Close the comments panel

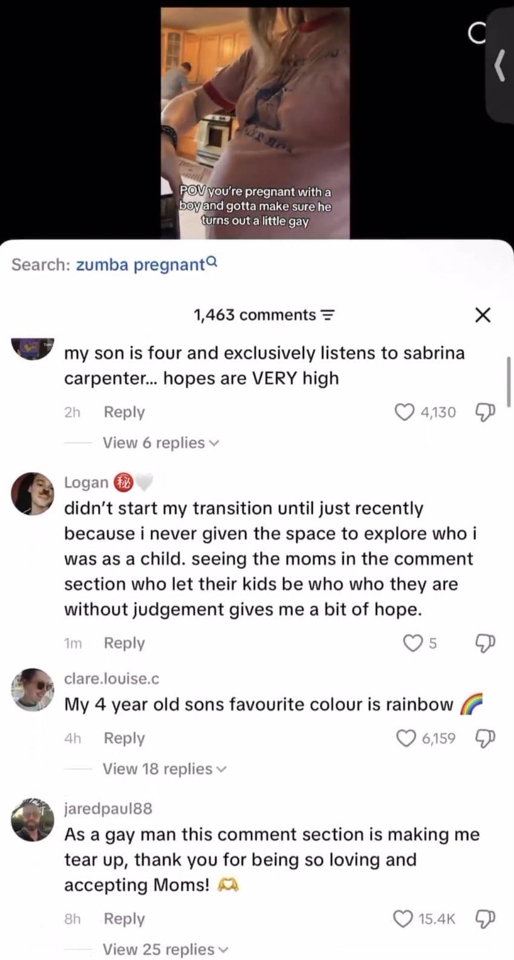click(x=483, y=315)
